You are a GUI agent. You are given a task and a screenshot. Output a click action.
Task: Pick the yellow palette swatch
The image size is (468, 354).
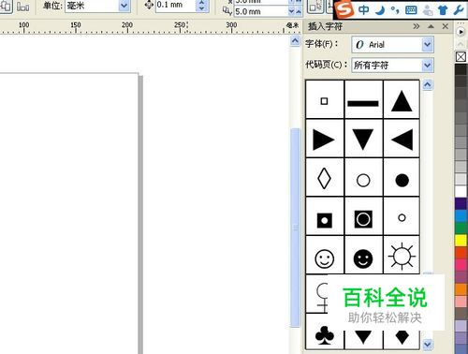click(x=461, y=240)
